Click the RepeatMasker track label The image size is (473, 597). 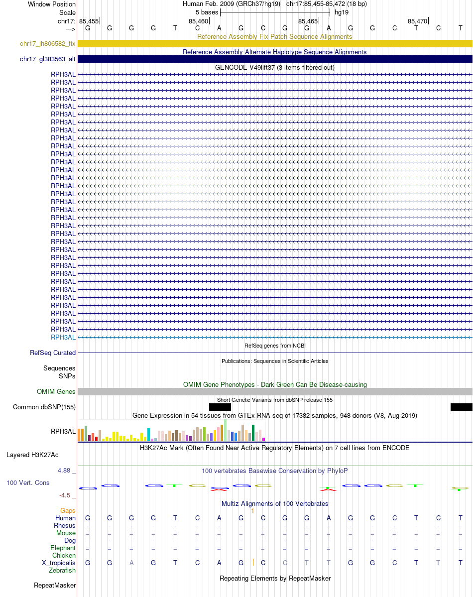point(55,585)
